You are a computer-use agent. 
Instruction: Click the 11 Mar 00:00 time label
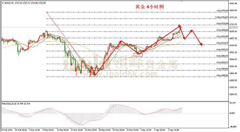click(63, 130)
